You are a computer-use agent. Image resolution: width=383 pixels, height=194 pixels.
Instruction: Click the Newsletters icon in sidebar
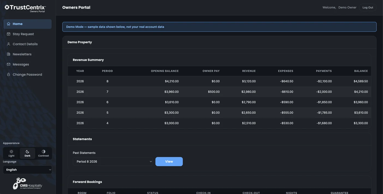(x=8, y=54)
